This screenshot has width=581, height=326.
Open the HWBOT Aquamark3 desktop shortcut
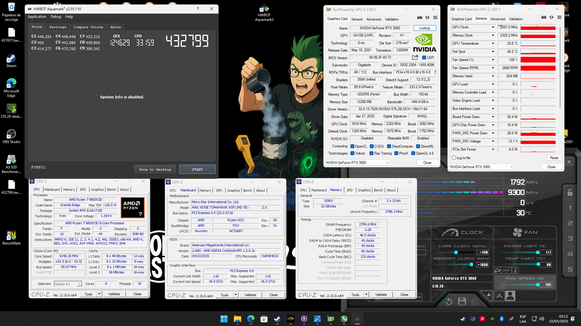tap(264, 13)
